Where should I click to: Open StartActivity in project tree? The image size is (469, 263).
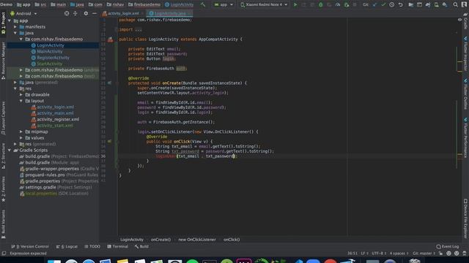[49, 64]
